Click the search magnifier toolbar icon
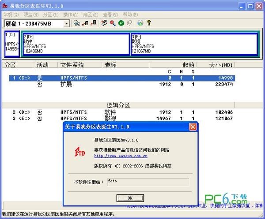265x219 pixels. [x=76, y=23]
